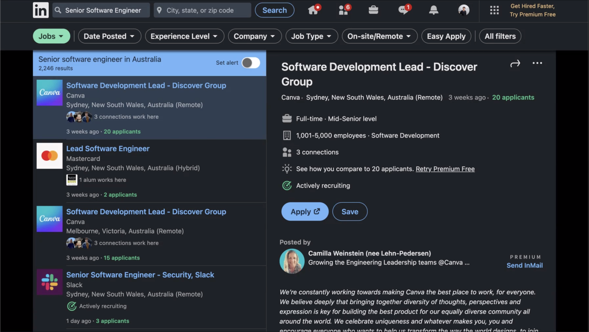This screenshot has width=589, height=332.
Task: Expand the Experience Level dropdown
Action: coord(184,36)
